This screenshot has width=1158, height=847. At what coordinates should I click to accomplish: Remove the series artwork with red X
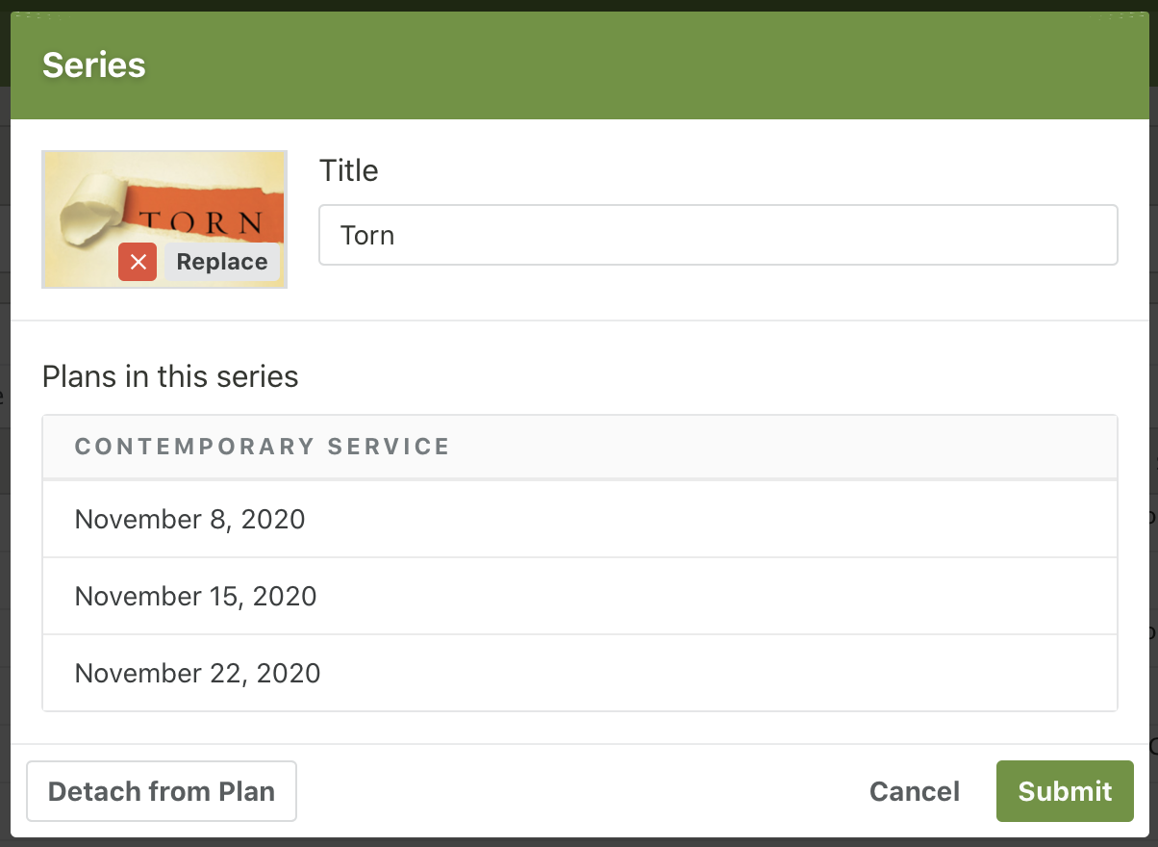(x=138, y=262)
